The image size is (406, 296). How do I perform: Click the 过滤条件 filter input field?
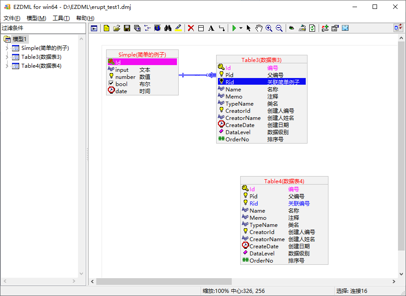pyautogui.click(x=43, y=28)
